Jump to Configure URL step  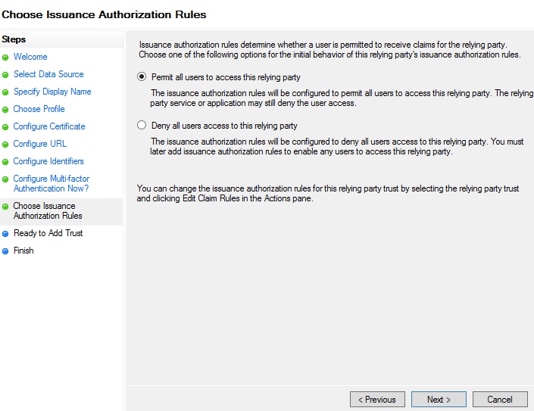[x=39, y=144]
